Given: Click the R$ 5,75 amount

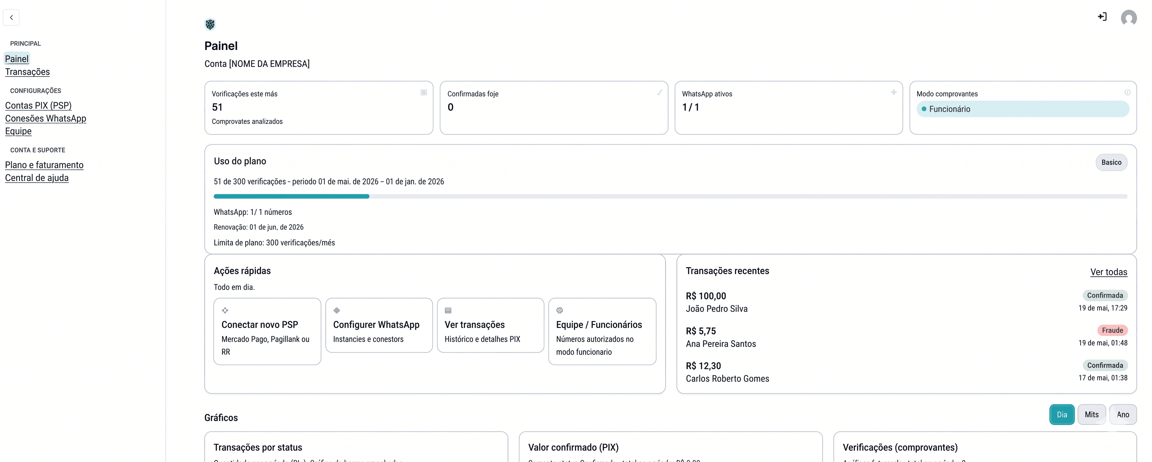Looking at the screenshot, I should [701, 331].
